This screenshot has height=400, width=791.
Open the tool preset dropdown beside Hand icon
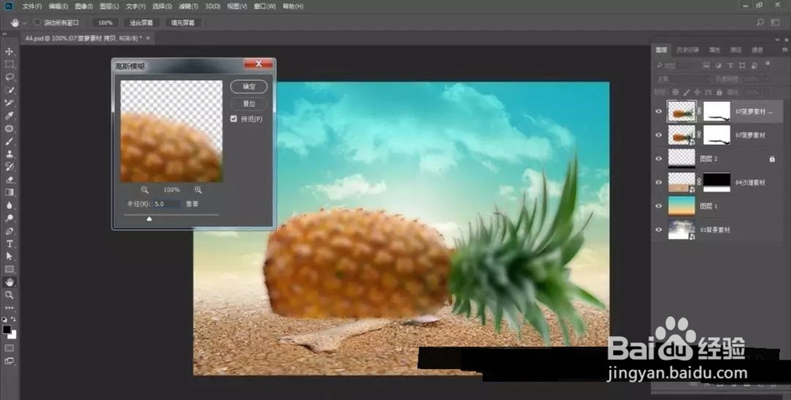pos(25,23)
